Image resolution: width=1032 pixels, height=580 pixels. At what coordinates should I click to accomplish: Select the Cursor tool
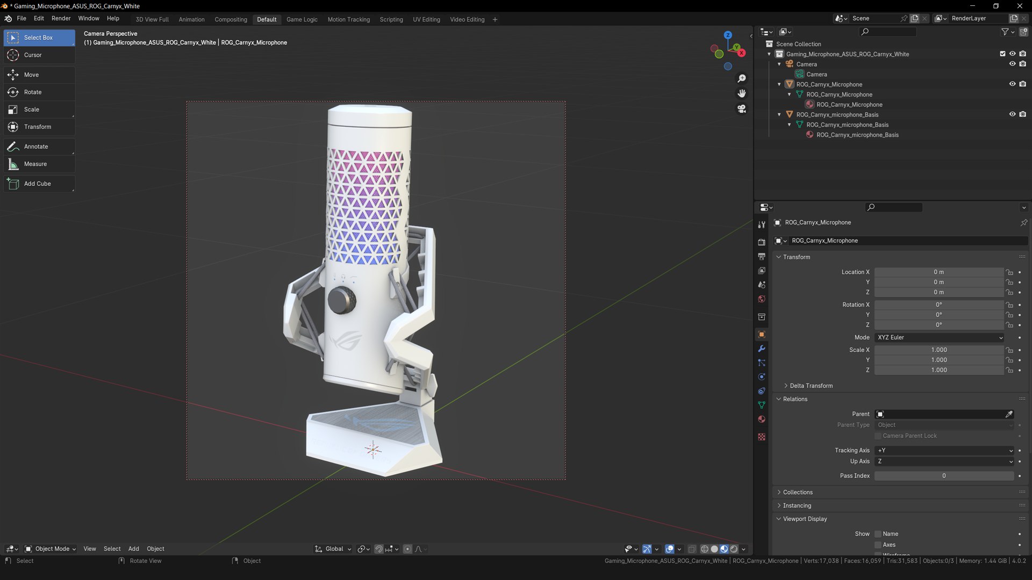tap(39, 55)
